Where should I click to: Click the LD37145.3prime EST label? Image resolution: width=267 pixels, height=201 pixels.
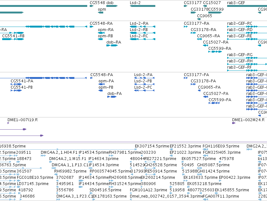(33, 184)
